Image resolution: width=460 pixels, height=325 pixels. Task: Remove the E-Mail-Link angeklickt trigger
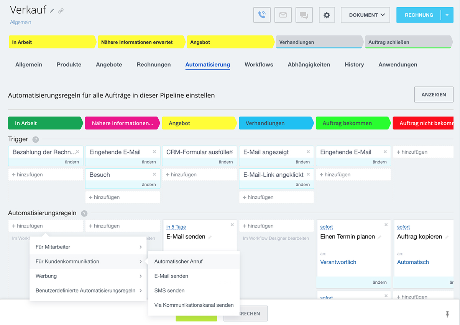tap(308, 174)
